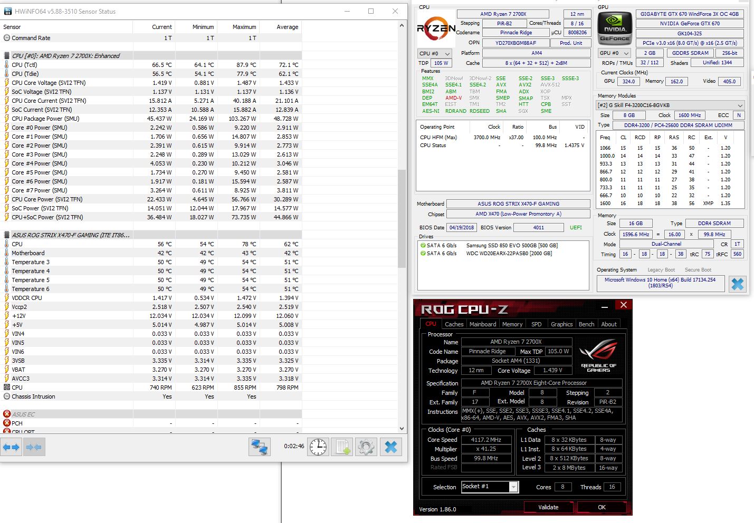The width and height of the screenshot is (754, 523).
Task: Click the Chassis Intrusion row icon
Action: [x=7, y=396]
